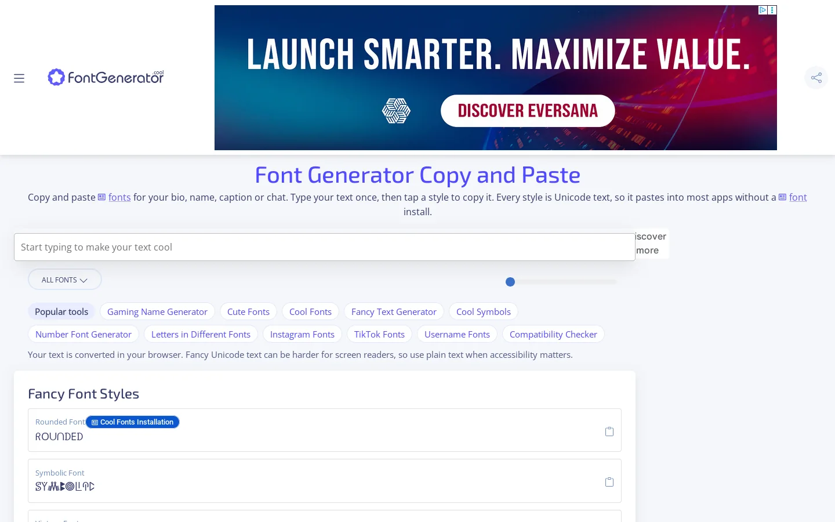This screenshot has height=522, width=835.
Task: Click the DISCOVER EVERSANA ad button
Action: click(x=528, y=111)
